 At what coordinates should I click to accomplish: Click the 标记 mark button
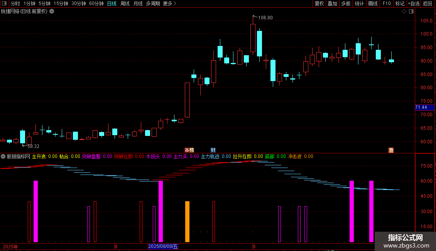(400, 3)
